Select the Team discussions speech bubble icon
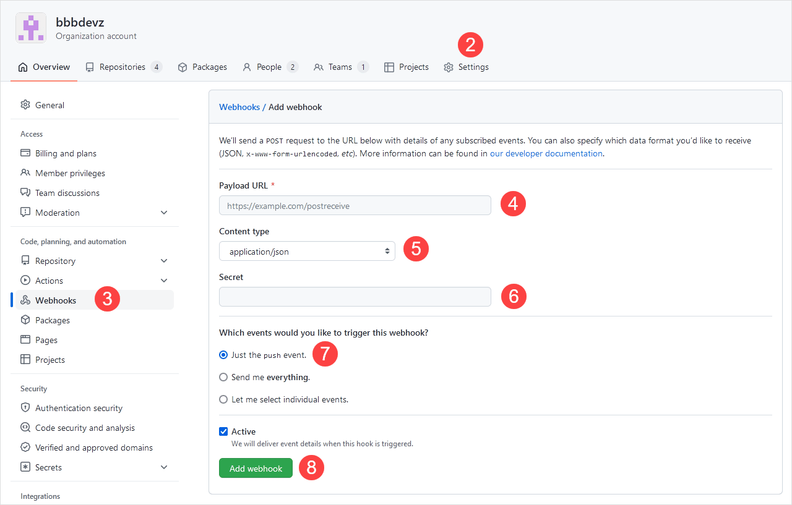 pyautogui.click(x=25, y=192)
